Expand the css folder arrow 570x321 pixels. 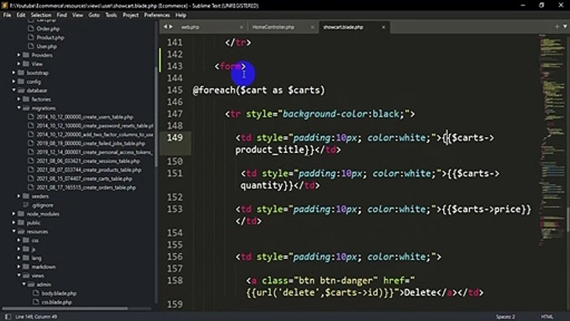[19, 240]
